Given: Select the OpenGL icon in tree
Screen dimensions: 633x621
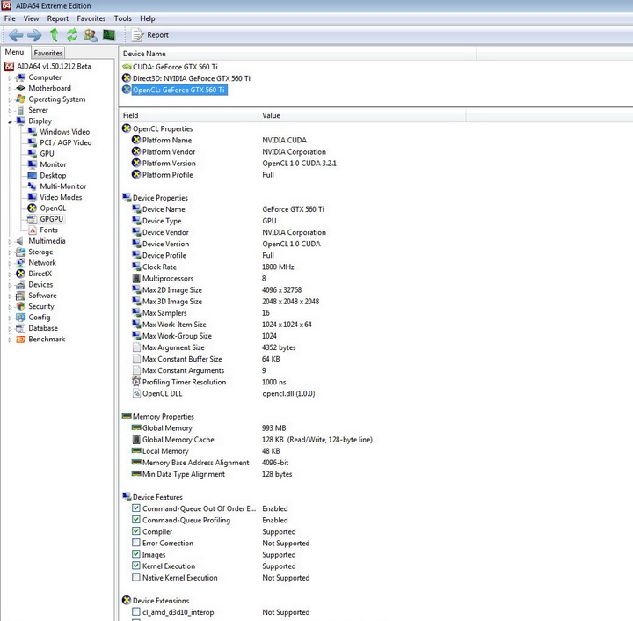Looking at the screenshot, I should (33, 208).
